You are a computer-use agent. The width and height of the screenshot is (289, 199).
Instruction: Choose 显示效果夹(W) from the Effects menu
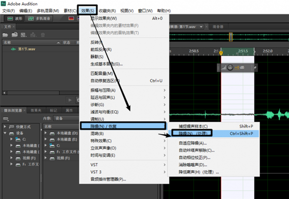point(124,18)
